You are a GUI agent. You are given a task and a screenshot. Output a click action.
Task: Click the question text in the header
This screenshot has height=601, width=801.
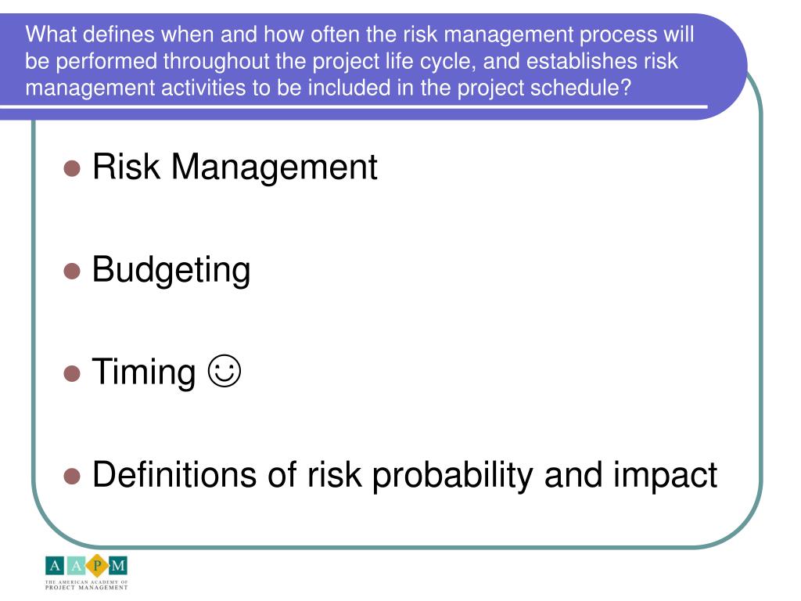pyautogui.click(x=360, y=61)
